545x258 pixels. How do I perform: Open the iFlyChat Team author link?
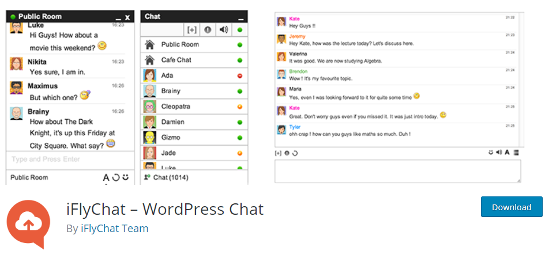(114, 229)
